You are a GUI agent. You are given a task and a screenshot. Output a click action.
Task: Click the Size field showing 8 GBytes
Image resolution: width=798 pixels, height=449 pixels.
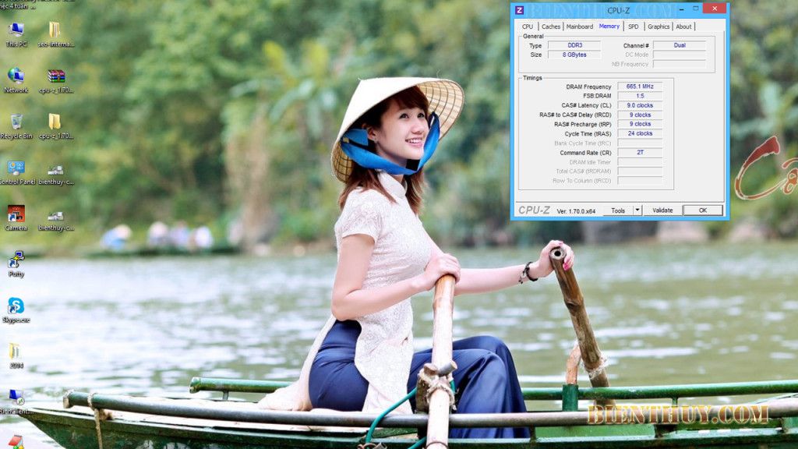[x=574, y=55]
